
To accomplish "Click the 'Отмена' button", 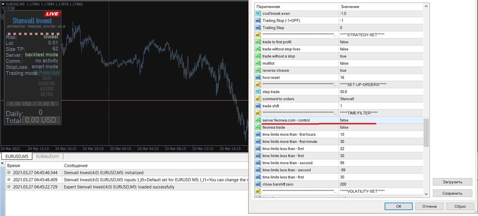I will pyautogui.click(x=429, y=206).
